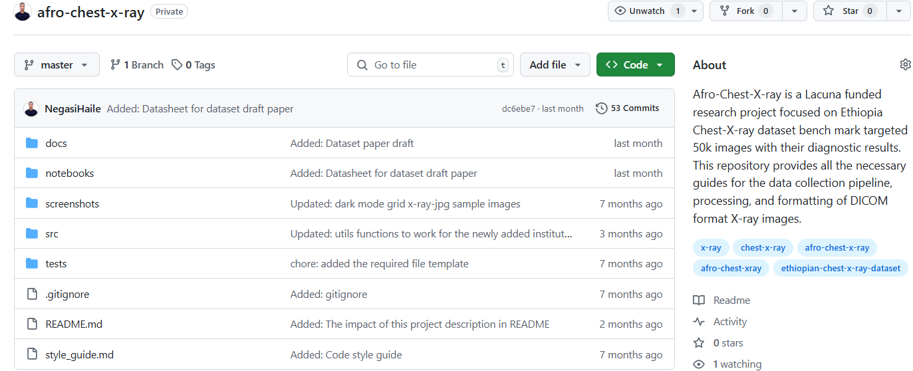Click the commit history clock icon
The width and height of the screenshot is (913, 371).
601,108
